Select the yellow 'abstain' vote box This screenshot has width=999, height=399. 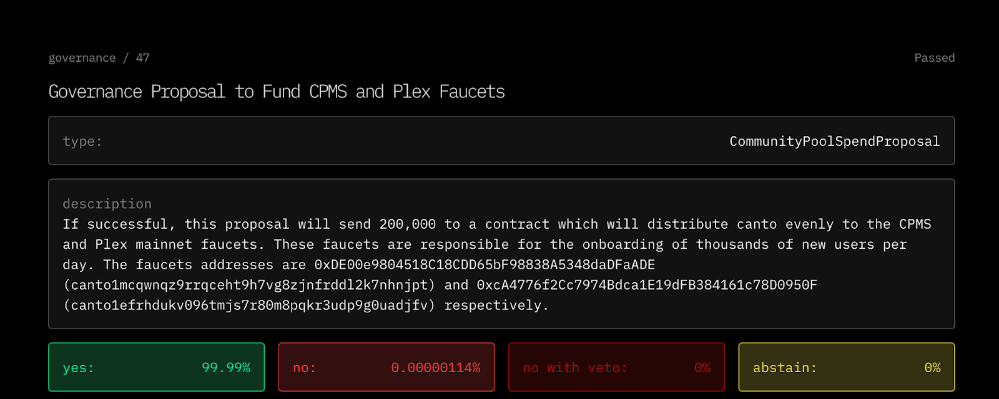point(847,367)
